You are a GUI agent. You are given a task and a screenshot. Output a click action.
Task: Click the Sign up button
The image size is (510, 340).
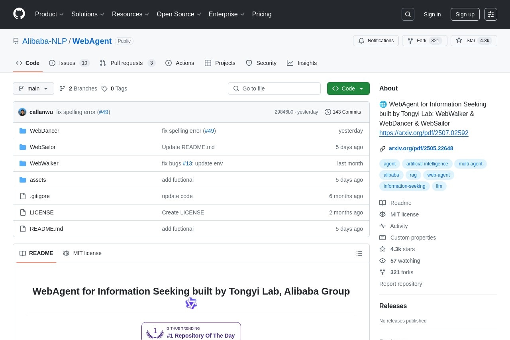[x=465, y=14]
